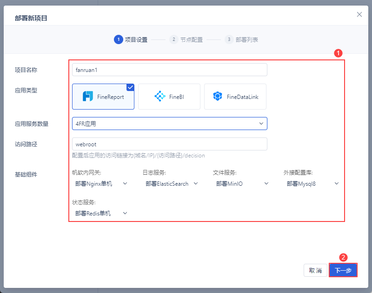Click the 外接配置库 label

(298, 173)
